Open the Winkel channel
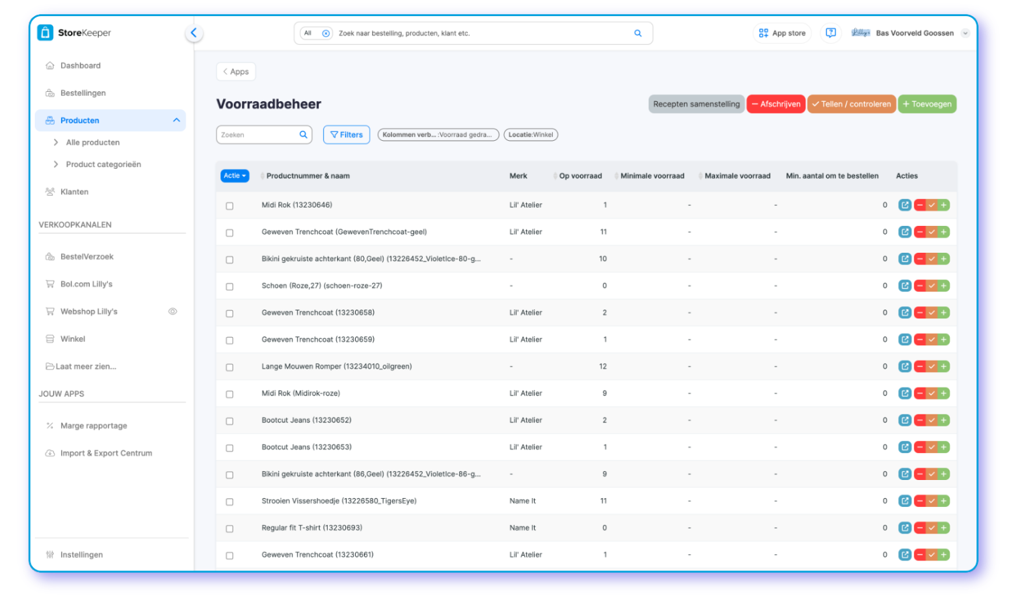1018x598 pixels. click(x=72, y=339)
